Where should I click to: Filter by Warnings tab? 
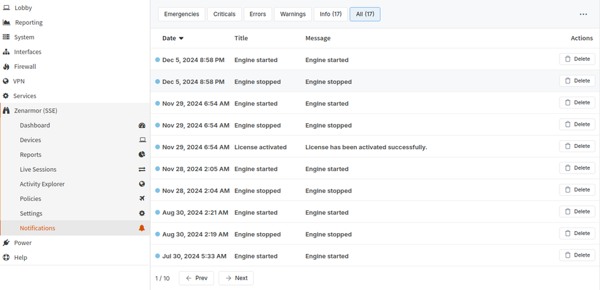point(292,14)
